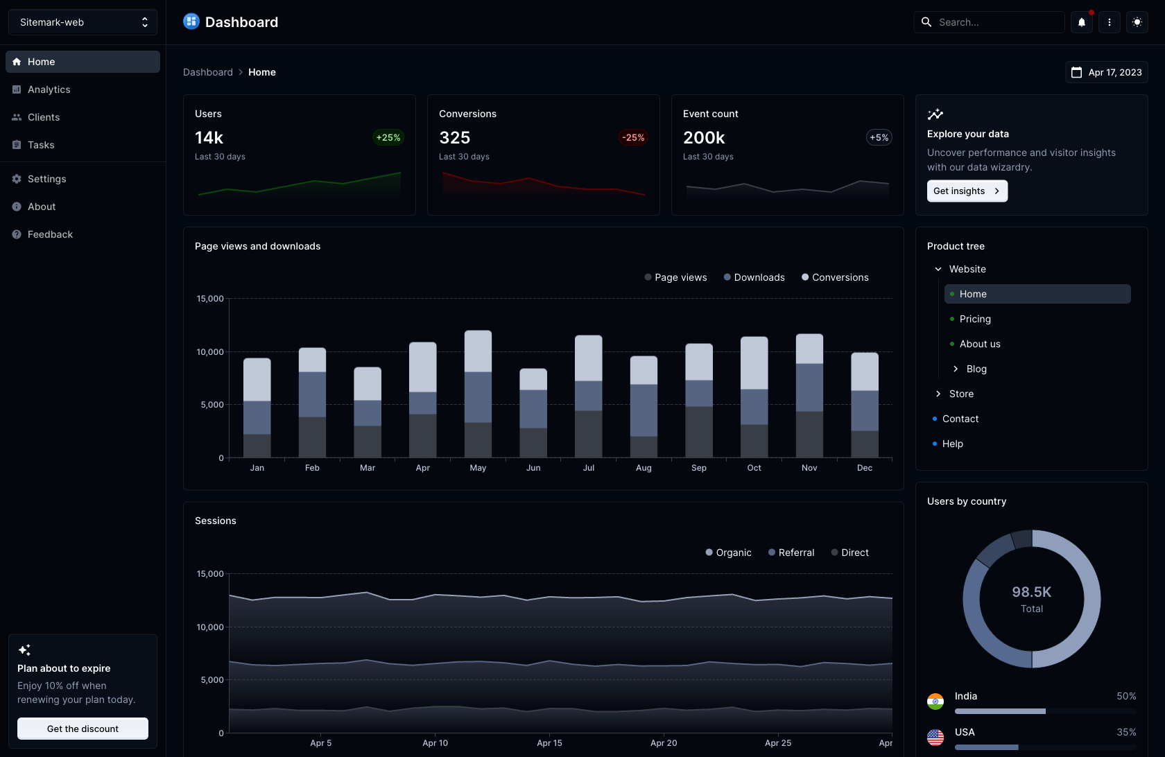Toggle the light/dark theme icon
Viewport: 1165px width, 757px height.
tap(1137, 22)
